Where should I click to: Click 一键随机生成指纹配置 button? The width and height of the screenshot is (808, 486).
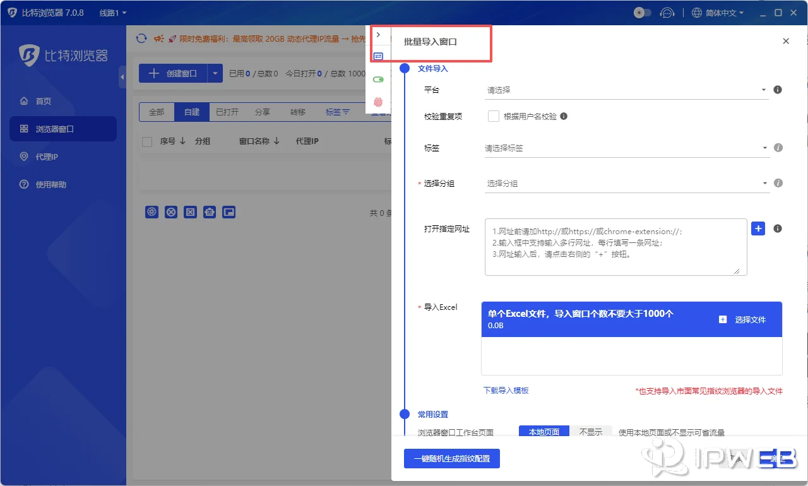[x=451, y=459]
